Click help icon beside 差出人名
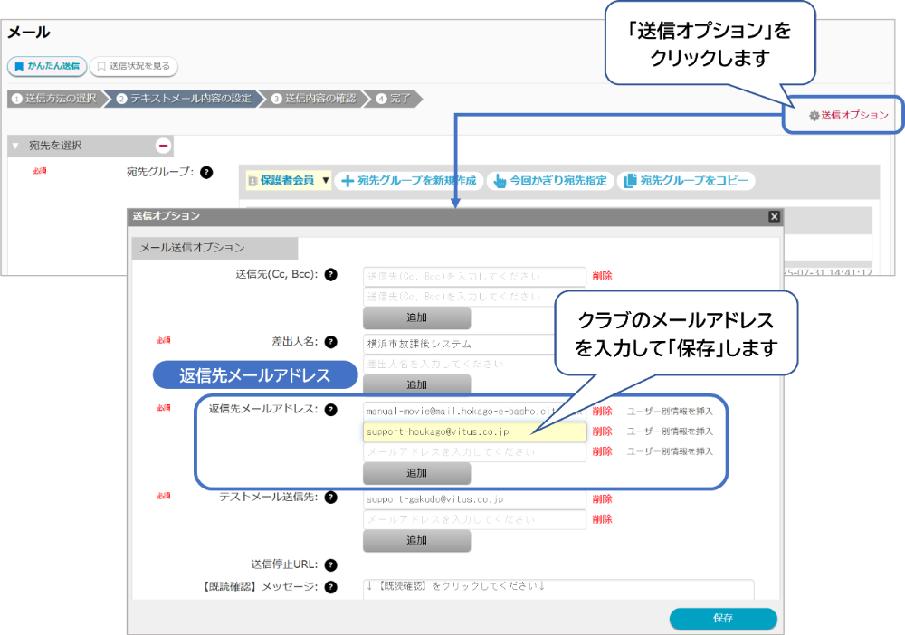 coord(331,342)
